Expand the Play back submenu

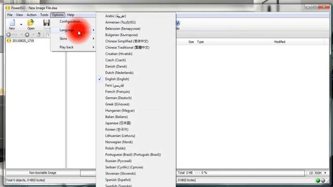tap(73, 47)
